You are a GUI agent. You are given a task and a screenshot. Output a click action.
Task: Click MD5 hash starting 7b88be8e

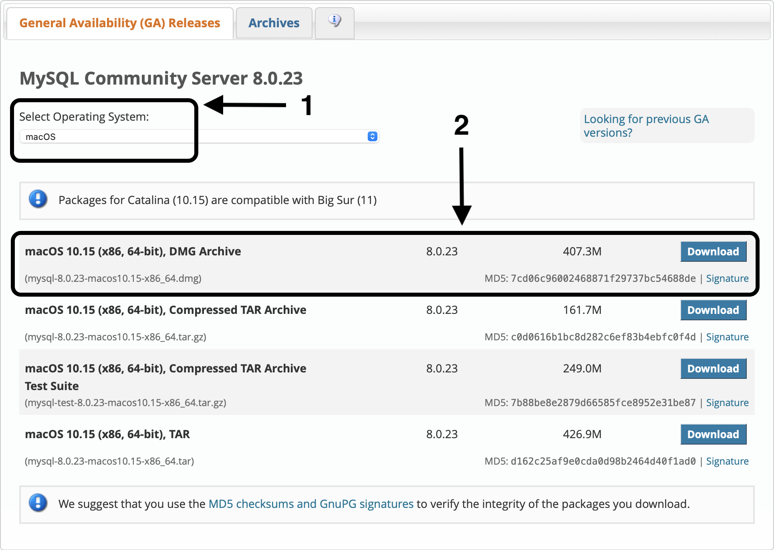[603, 403]
